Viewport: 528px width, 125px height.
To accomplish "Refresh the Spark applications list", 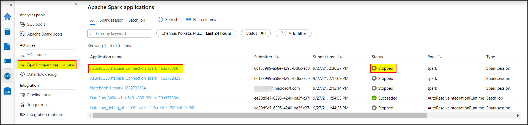I will tap(168, 20).
